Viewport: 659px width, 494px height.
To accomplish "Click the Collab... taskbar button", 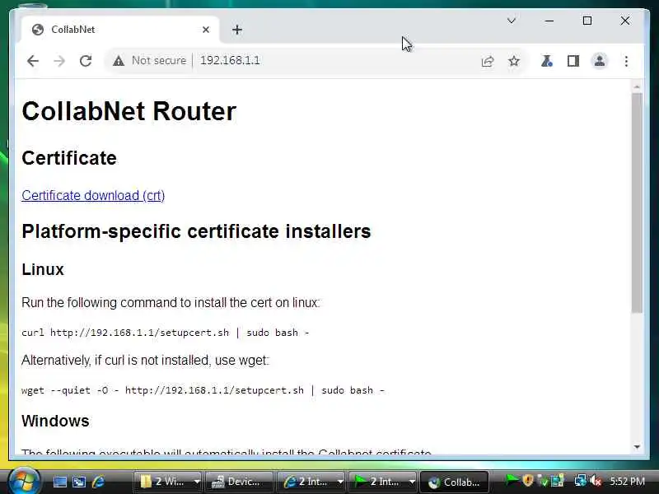I will (x=455, y=482).
